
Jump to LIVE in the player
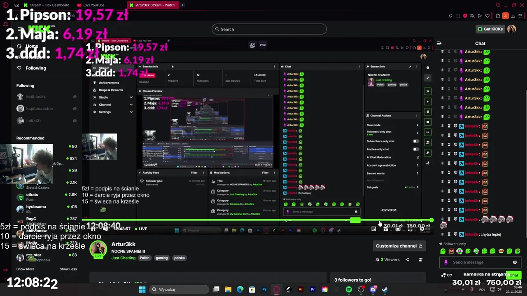point(141,229)
